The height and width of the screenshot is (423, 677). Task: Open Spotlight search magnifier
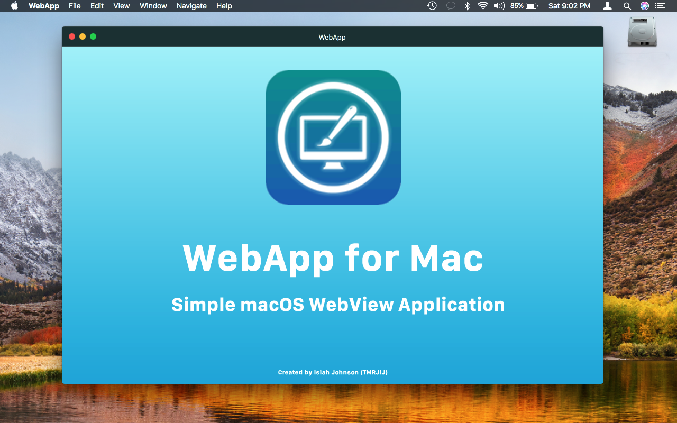pos(627,6)
